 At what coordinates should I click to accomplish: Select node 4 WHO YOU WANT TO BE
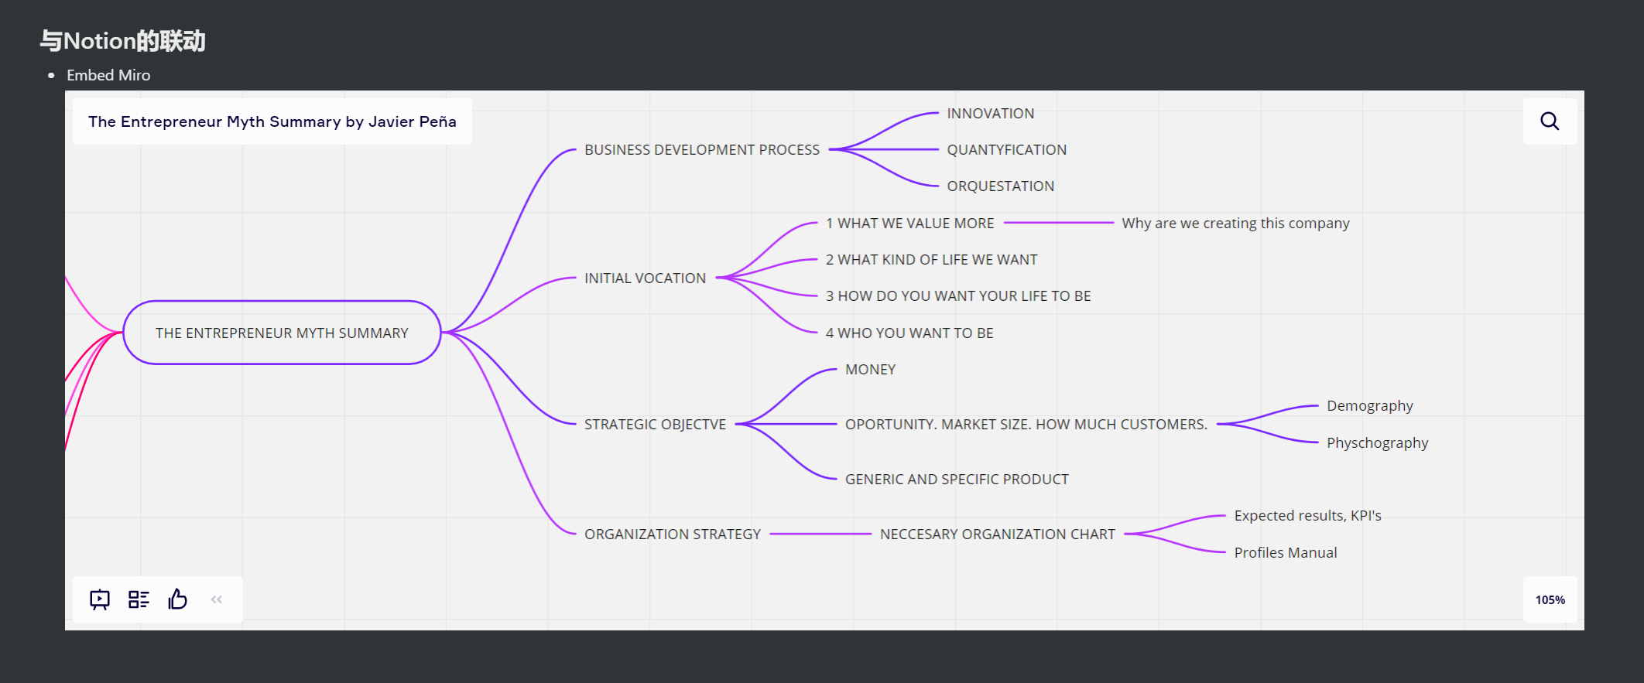point(909,333)
